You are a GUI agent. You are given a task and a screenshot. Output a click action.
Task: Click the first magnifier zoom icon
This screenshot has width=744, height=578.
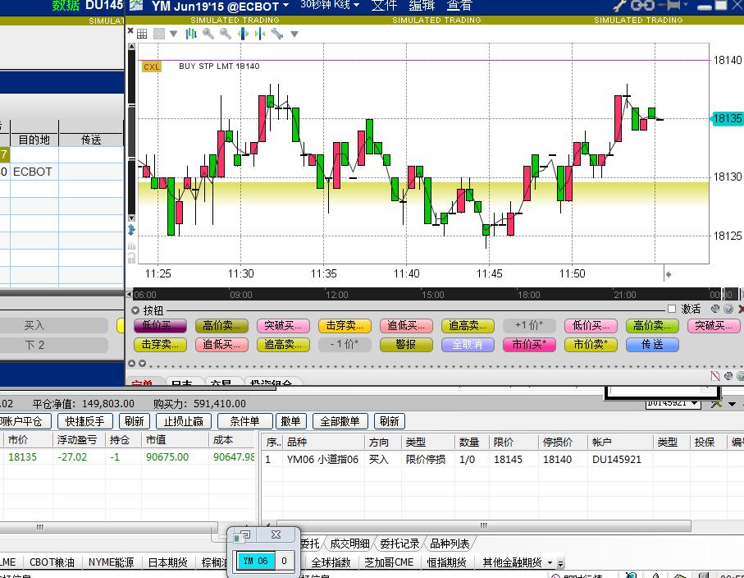[x=208, y=34]
